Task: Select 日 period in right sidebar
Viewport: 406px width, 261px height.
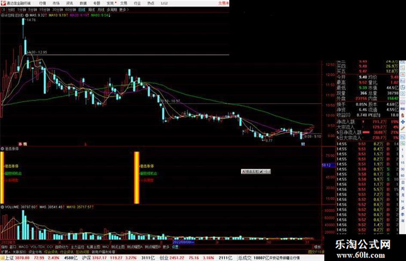Action: click(x=403, y=183)
